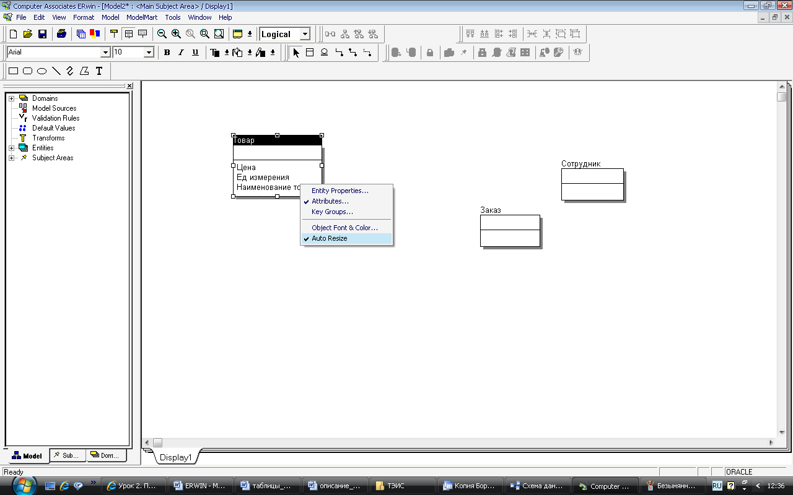Choose Object Font & Color... from context menu
The height and width of the screenshot is (495, 793).
(346, 228)
